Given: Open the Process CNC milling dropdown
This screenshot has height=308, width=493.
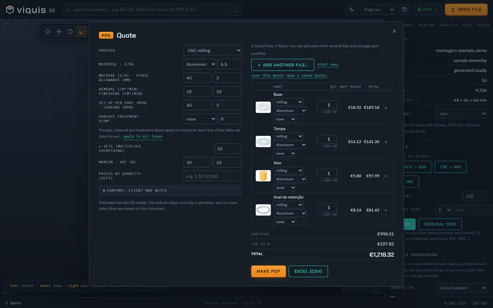Looking at the screenshot, I should (213, 50).
